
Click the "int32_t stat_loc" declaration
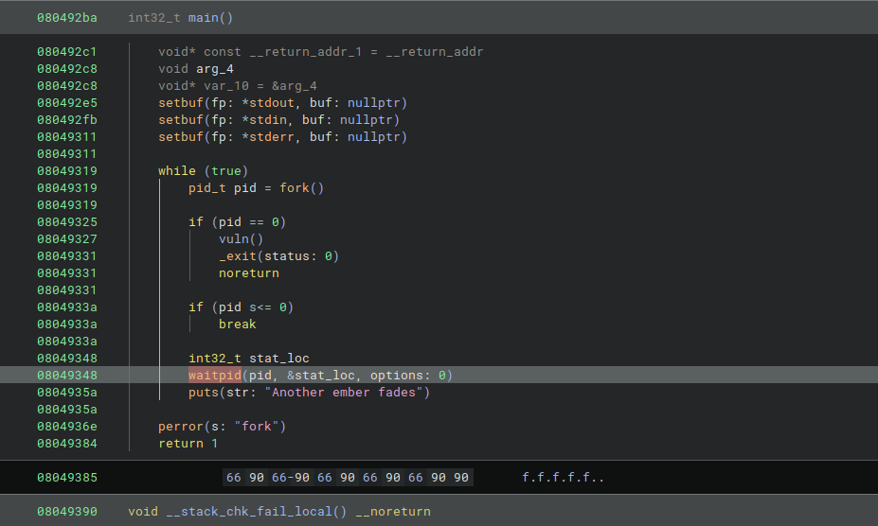248,359
